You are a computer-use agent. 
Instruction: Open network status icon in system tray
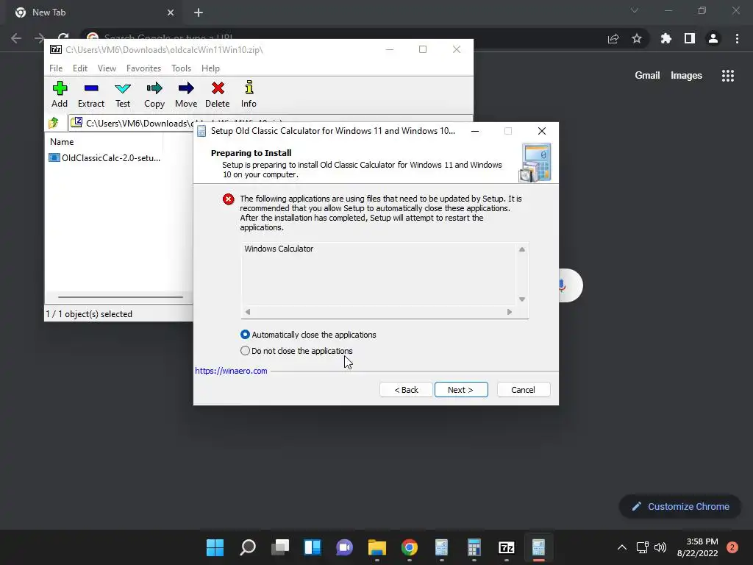[x=642, y=547]
